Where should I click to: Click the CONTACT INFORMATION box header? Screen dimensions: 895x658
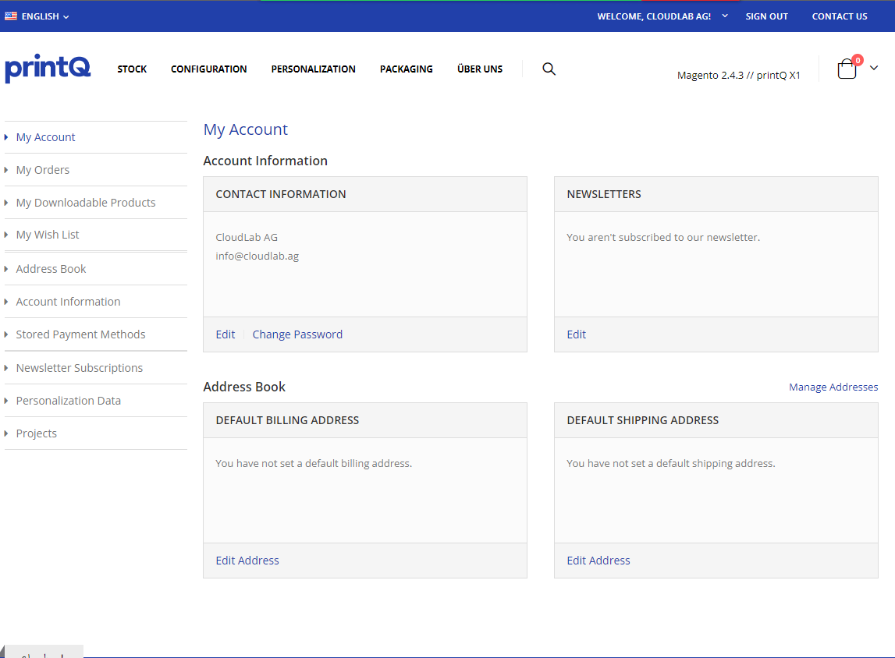pyautogui.click(x=281, y=194)
